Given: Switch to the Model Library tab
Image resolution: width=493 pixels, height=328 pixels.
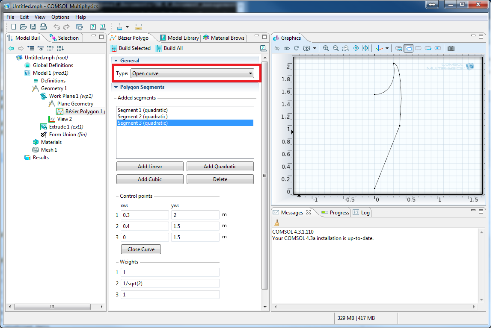Looking at the screenshot, I should coord(179,38).
